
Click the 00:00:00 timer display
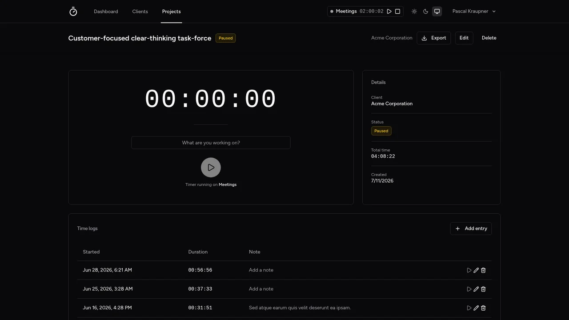211,99
